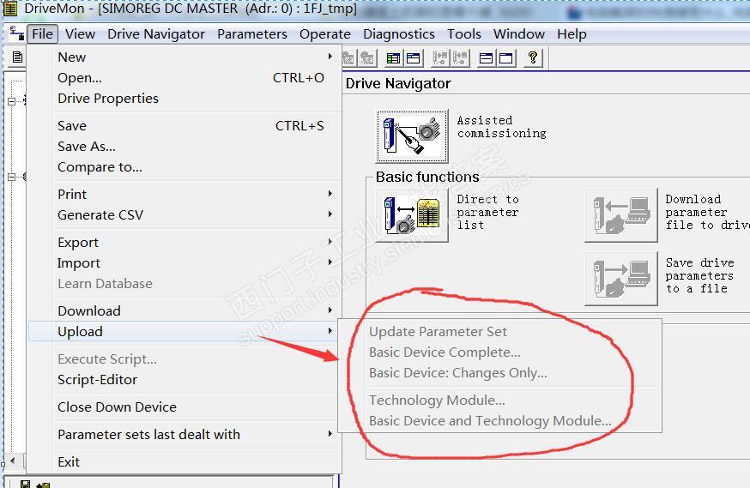Click Basic Device Complete... submenu entry
Image resolution: width=750 pixels, height=488 pixels.
(x=500, y=352)
